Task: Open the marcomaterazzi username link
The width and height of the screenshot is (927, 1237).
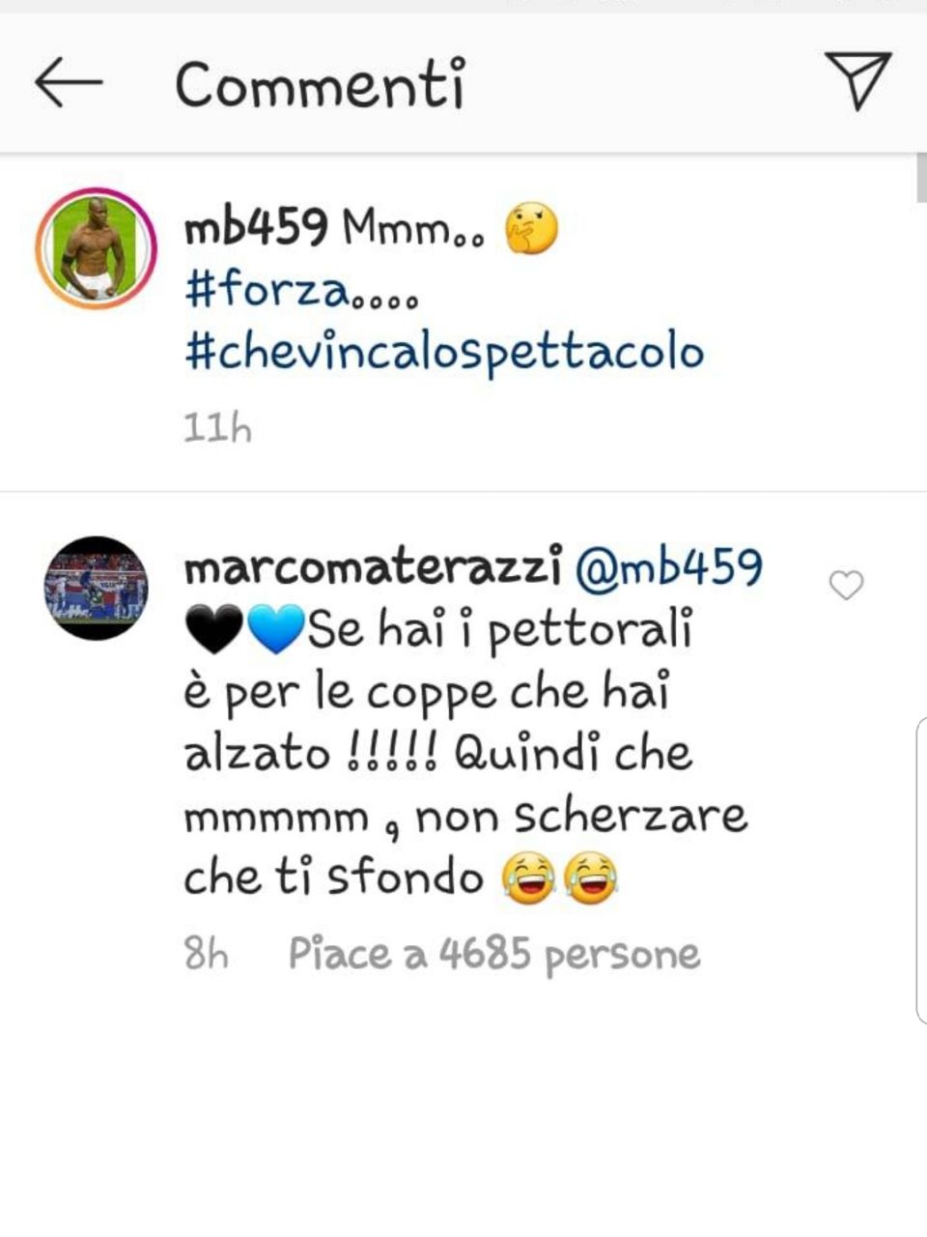Action: pos(373,568)
